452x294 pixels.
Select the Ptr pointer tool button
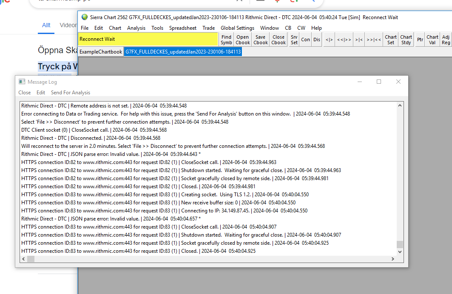click(420, 40)
